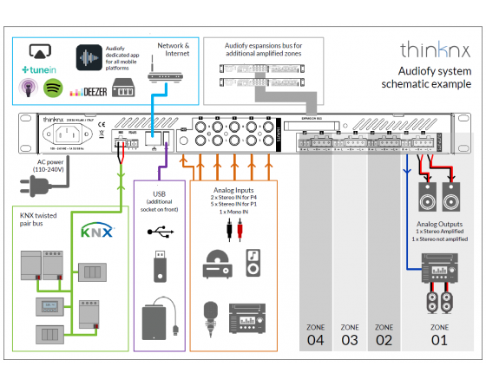Click the thinknx logo title

[435, 49]
